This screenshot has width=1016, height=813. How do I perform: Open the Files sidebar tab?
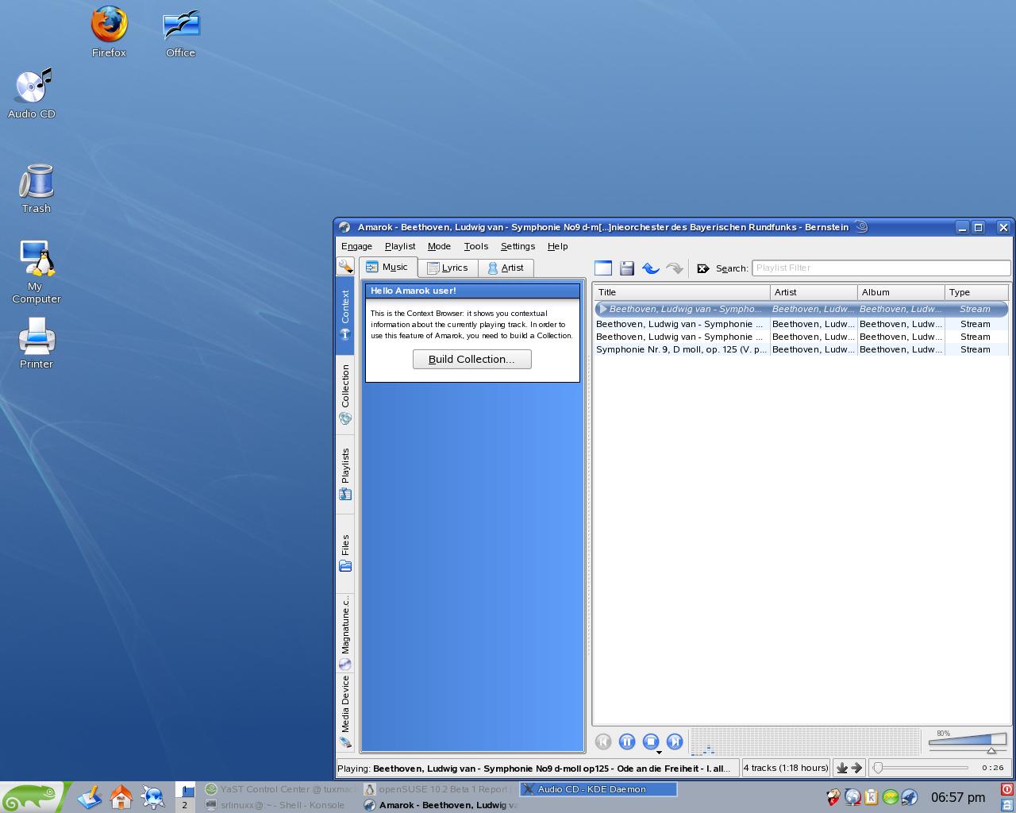coord(345,553)
